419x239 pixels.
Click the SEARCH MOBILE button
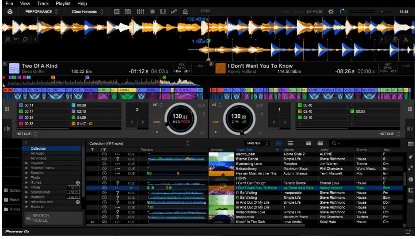pyautogui.click(x=41, y=218)
